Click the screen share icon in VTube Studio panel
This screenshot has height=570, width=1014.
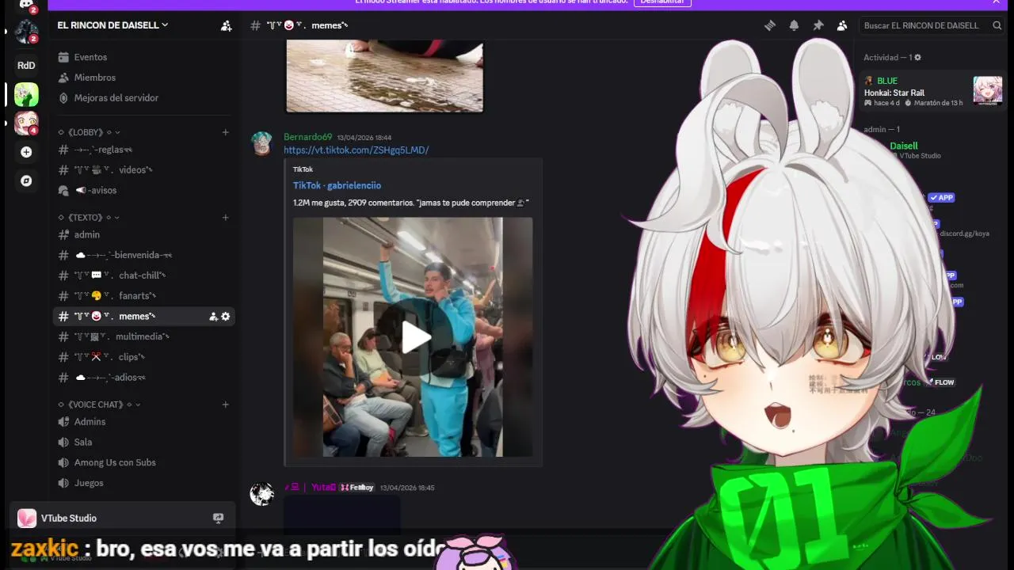point(218,519)
